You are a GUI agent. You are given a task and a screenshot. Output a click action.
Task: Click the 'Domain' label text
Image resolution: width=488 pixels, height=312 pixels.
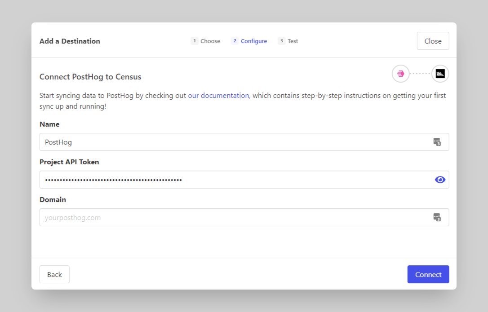pos(53,199)
